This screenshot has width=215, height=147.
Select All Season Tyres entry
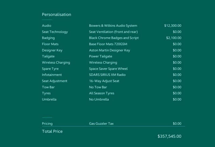(x=102, y=93)
